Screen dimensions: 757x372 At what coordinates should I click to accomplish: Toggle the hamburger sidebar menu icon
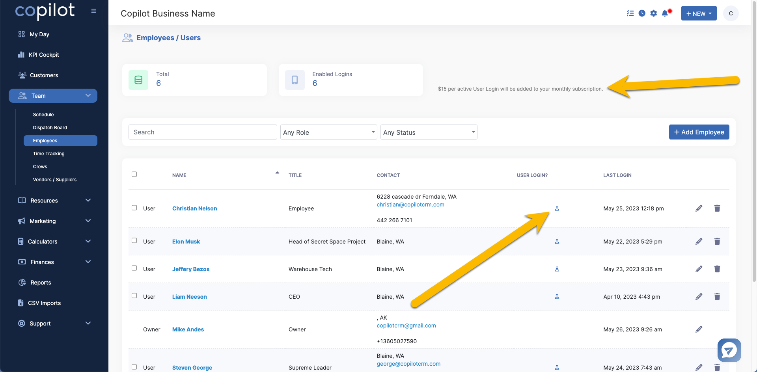pos(93,11)
